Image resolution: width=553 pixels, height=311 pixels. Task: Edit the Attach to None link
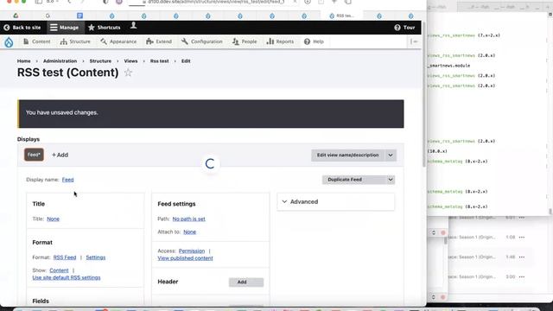pyautogui.click(x=190, y=232)
